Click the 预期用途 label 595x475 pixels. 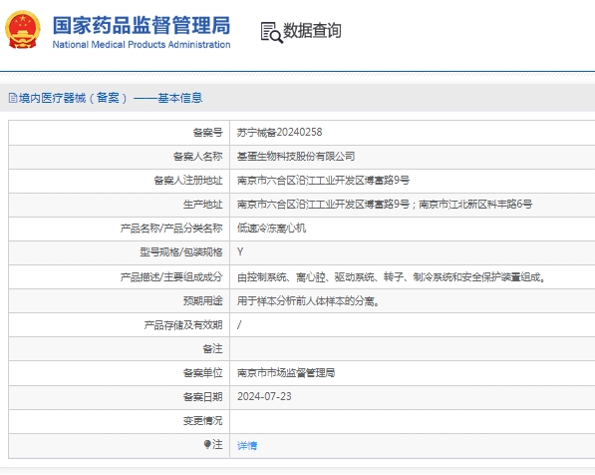(202, 301)
